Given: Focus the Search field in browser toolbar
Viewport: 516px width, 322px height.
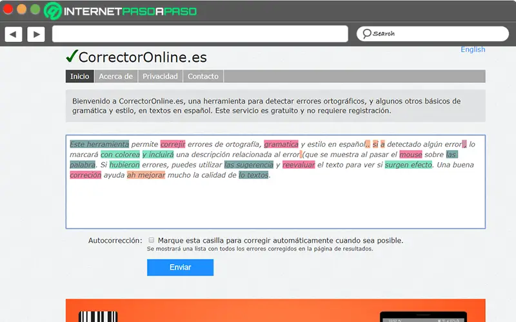Looking at the screenshot, I should tap(432, 34).
